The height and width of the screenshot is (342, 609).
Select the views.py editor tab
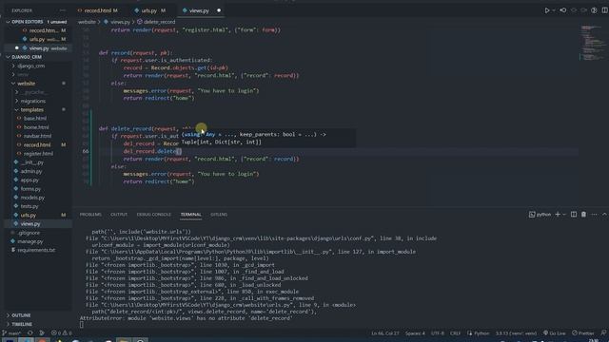199,10
